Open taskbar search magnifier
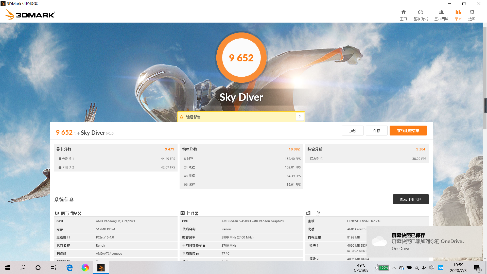Screen dimensions: 487x274 23,268
